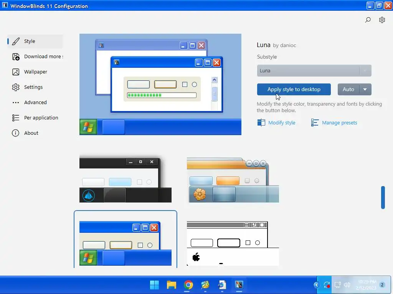
Task: Click the About info icon
Action: coord(15,133)
